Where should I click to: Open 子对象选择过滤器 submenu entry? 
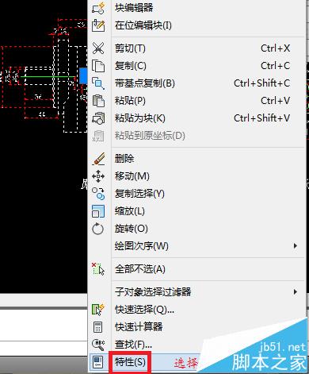153,291
